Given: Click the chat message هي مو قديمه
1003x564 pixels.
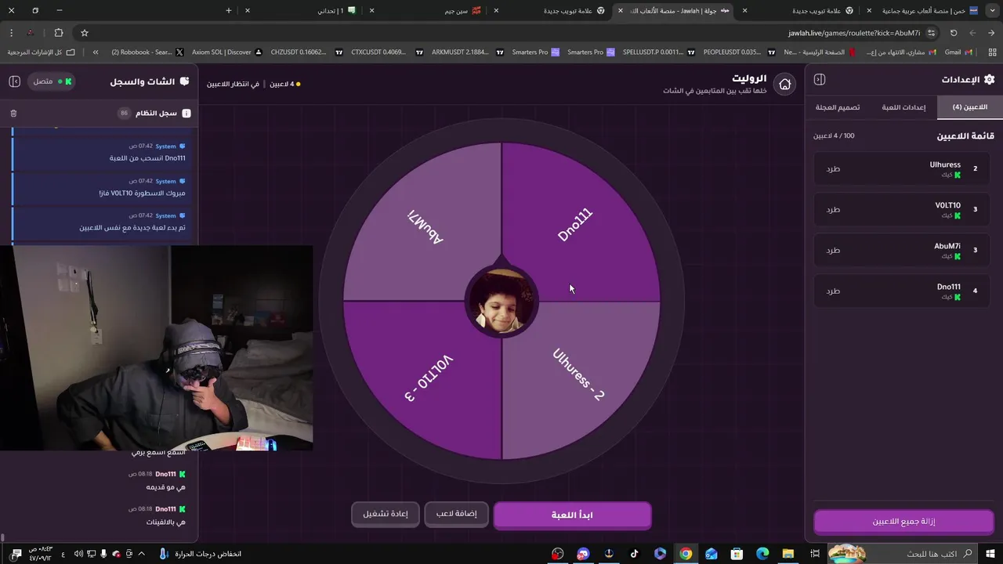Looking at the screenshot, I should click(165, 487).
